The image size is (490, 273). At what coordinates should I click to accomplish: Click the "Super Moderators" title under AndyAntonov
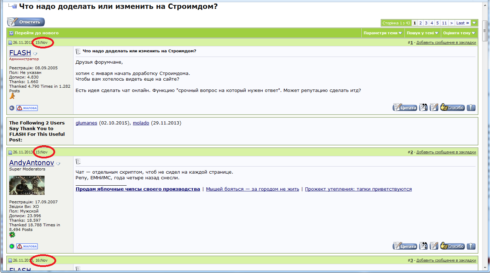(27, 169)
